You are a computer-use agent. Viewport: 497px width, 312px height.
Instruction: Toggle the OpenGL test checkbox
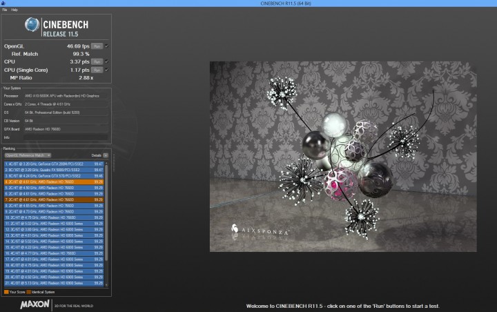coord(106,46)
